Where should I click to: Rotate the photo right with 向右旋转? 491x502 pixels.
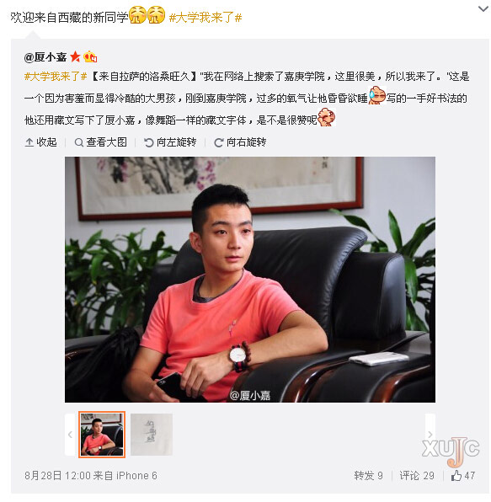pyautogui.click(x=240, y=142)
